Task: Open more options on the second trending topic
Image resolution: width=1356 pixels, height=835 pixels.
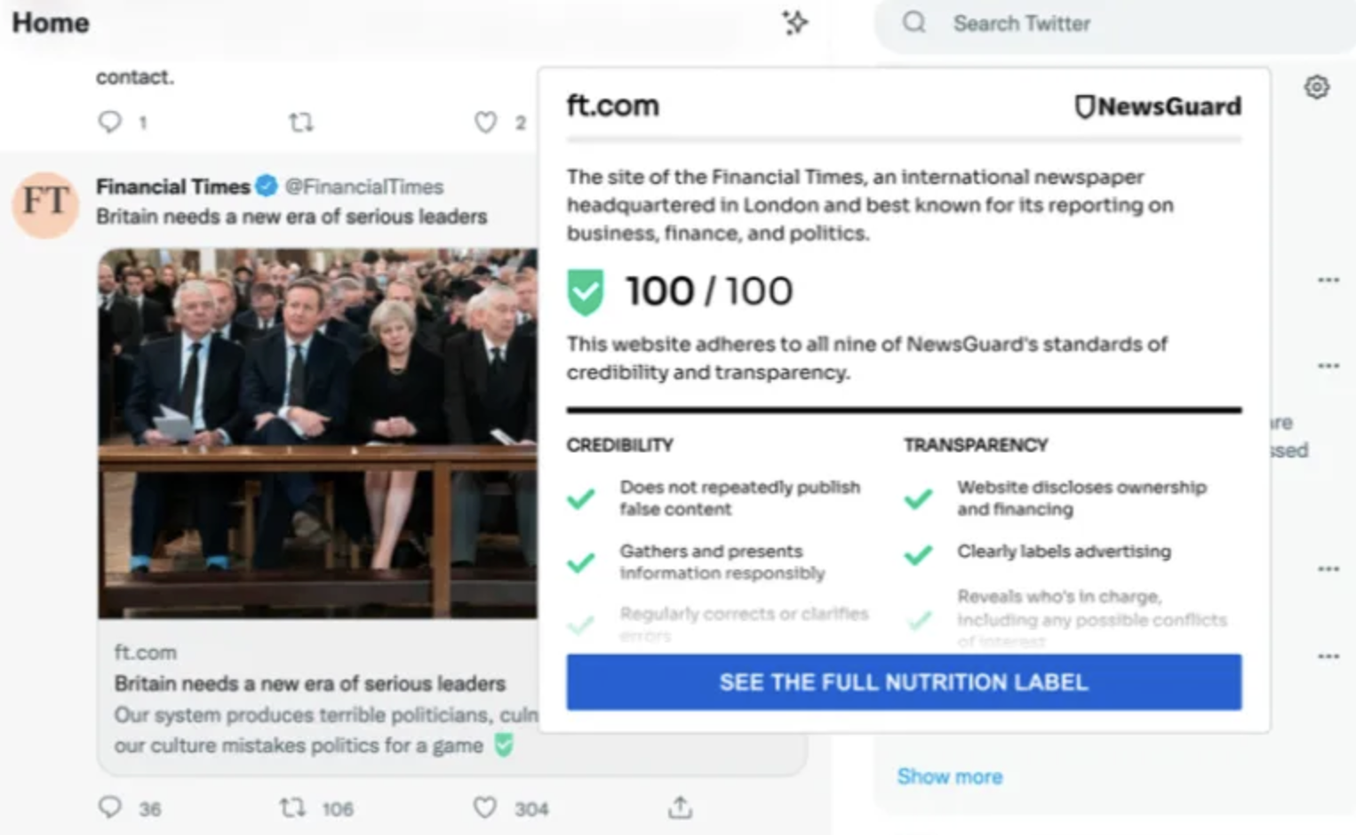Action: pos(1328,365)
